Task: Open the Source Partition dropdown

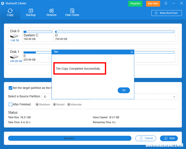Action: 47,97
